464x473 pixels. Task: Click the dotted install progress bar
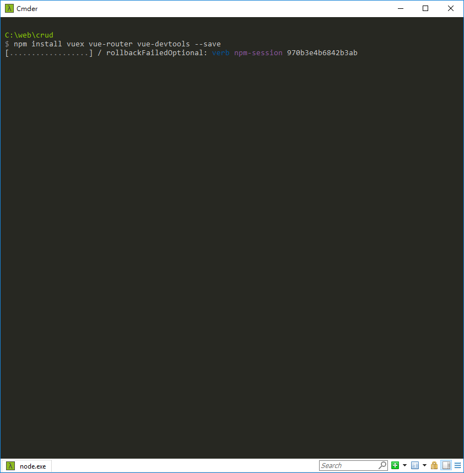pos(49,53)
